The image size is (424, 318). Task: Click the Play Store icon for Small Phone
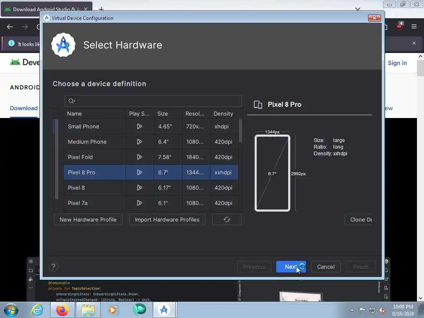tap(139, 126)
